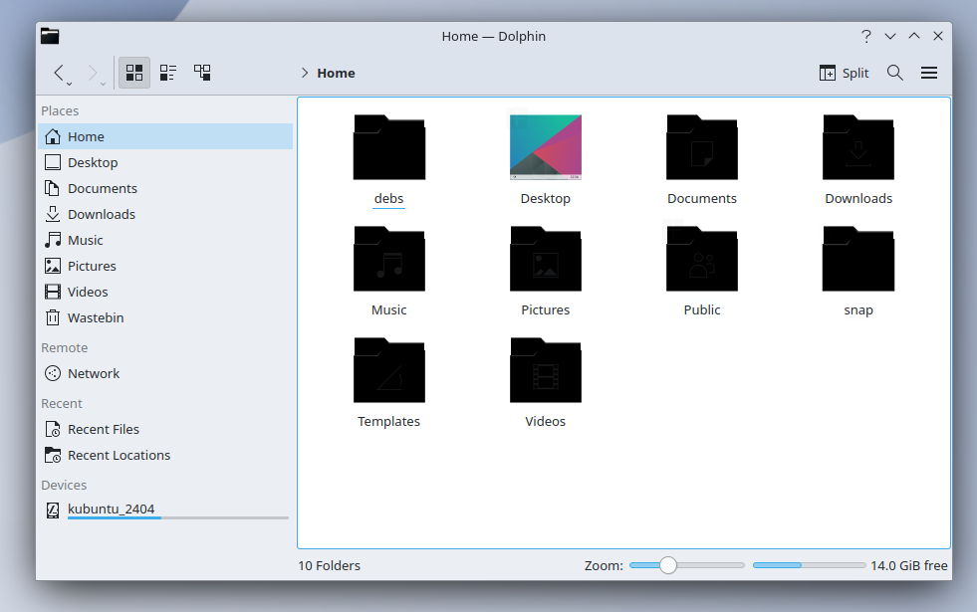Select the Pictures folder icon
This screenshot has width=977, height=612.
click(545, 259)
